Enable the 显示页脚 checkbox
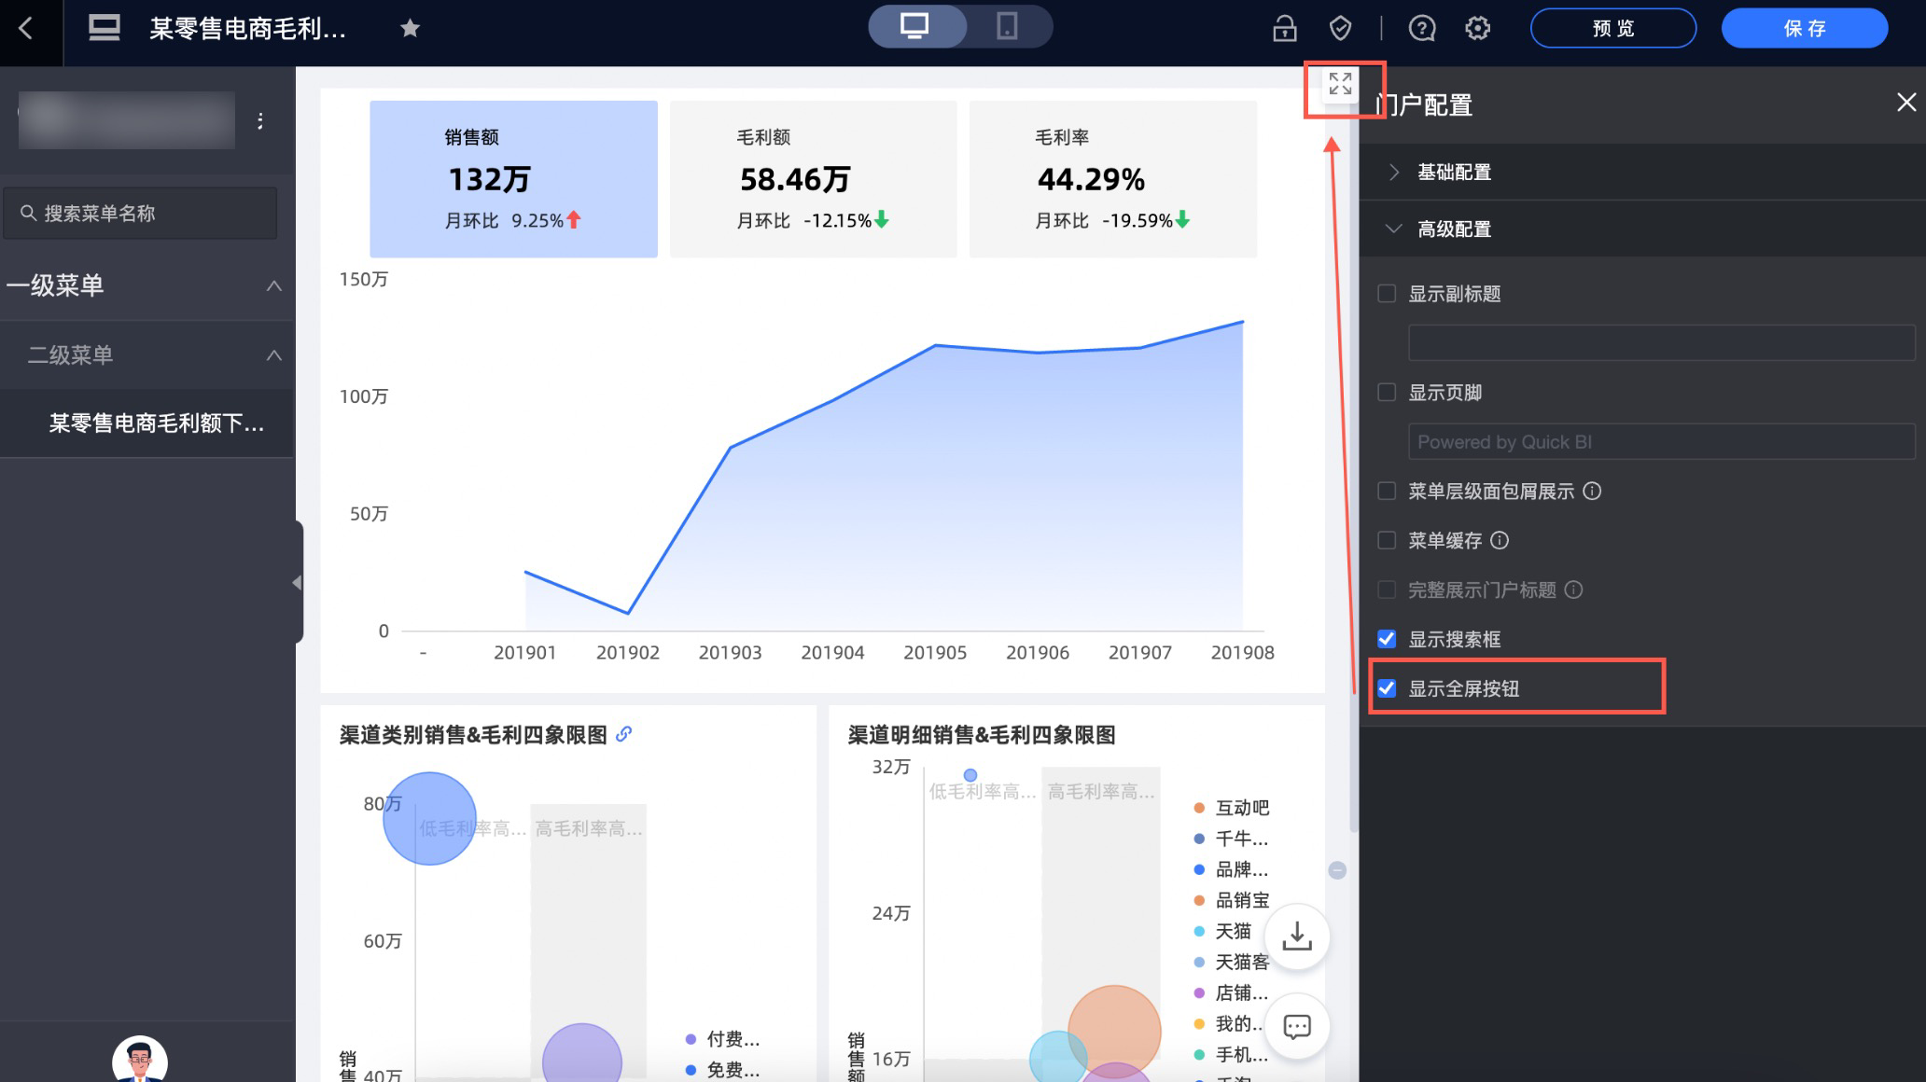The image size is (1926, 1082). click(x=1387, y=393)
